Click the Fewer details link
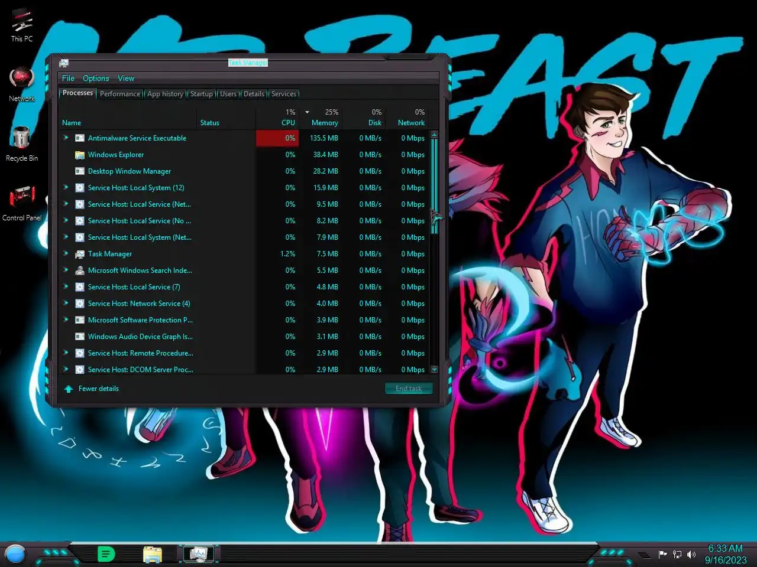The width and height of the screenshot is (757, 567). point(99,389)
